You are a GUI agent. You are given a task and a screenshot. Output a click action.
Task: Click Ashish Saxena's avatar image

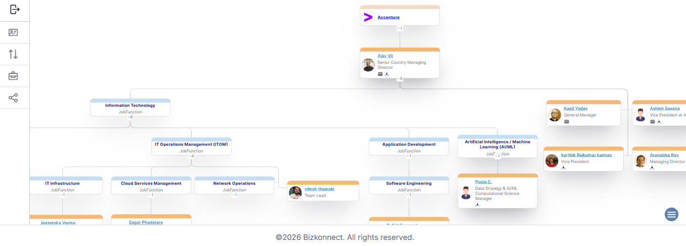point(640,115)
